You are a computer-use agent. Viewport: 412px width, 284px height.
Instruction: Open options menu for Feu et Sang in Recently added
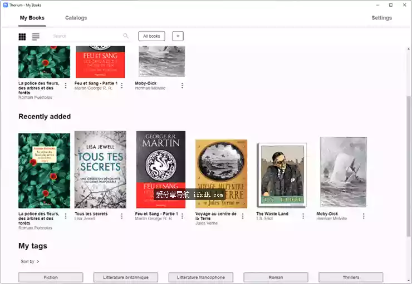182,216
